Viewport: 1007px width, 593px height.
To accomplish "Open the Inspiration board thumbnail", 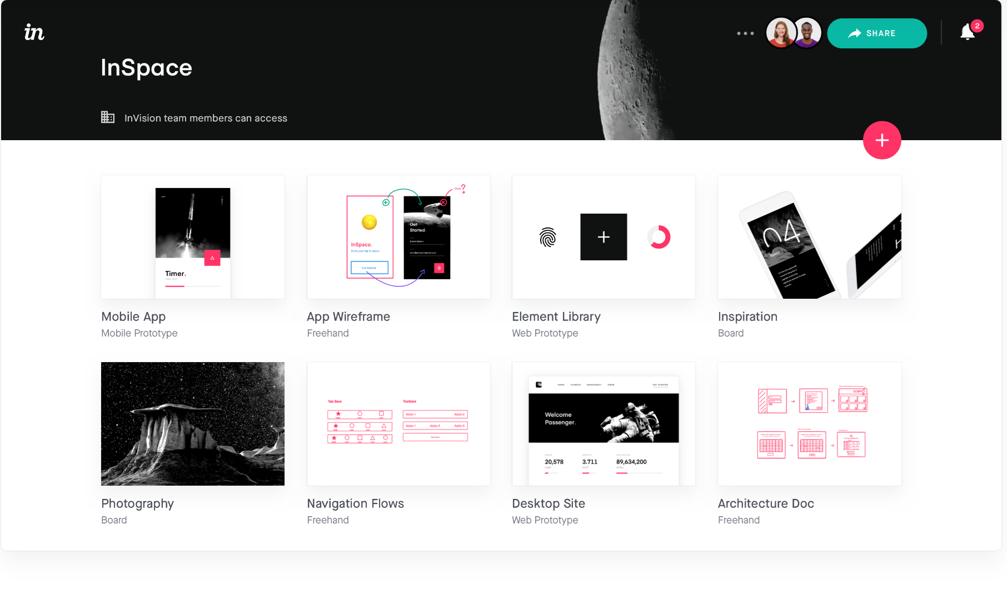I will (810, 237).
